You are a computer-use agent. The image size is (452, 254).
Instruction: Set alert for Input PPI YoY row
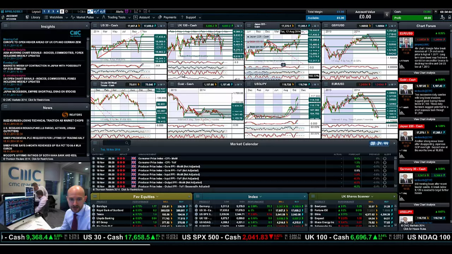(x=385, y=179)
